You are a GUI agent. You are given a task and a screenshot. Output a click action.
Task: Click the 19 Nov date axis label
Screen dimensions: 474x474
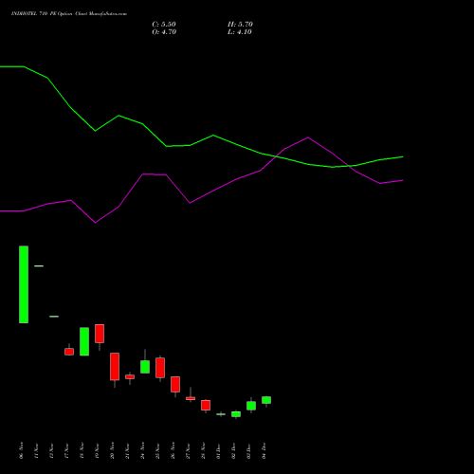97,450
